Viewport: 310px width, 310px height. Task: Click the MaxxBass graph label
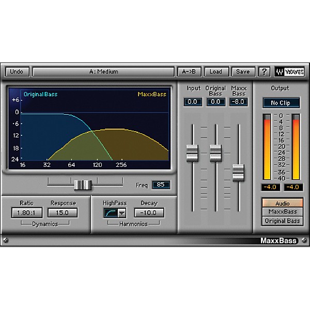coord(152,95)
